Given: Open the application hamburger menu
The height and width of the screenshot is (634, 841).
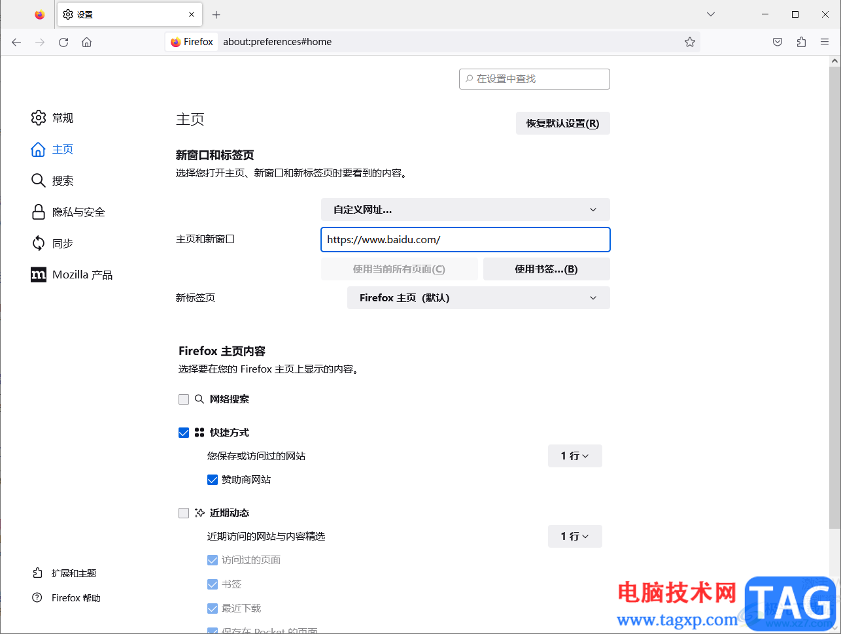Looking at the screenshot, I should pyautogui.click(x=825, y=42).
